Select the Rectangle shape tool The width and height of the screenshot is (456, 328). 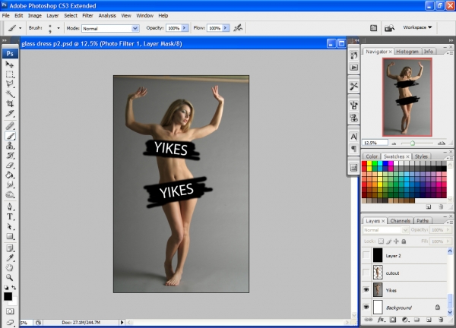tap(10, 236)
